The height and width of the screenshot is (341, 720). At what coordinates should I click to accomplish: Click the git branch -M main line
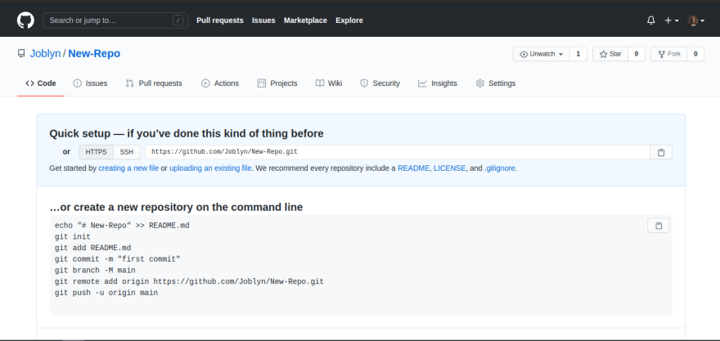95,271
